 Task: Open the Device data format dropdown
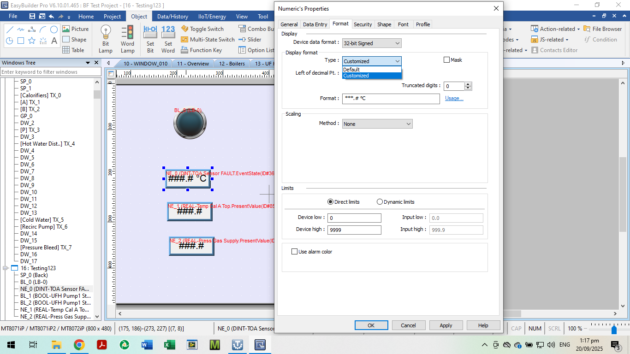point(372,43)
